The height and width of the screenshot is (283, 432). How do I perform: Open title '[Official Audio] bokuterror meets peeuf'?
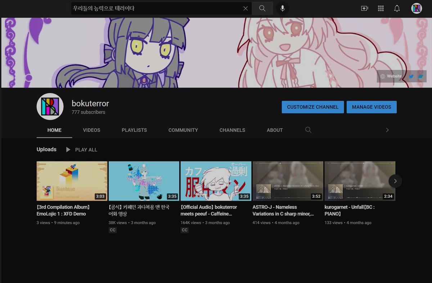(x=209, y=210)
